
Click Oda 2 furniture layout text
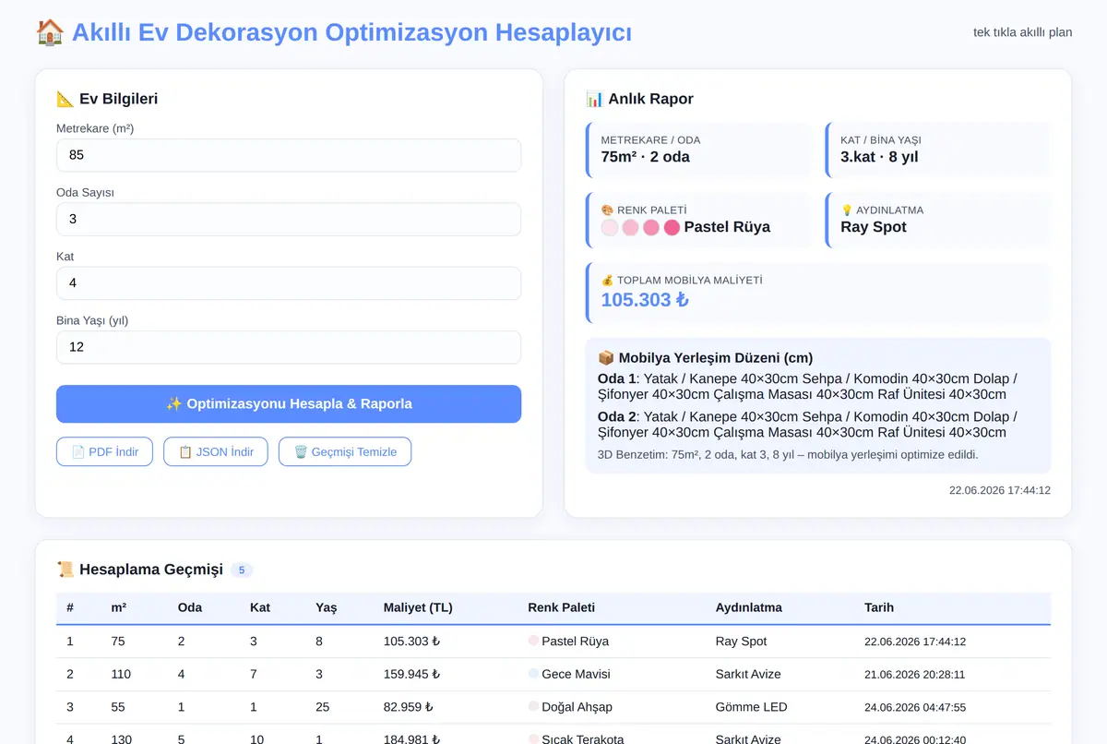click(808, 424)
